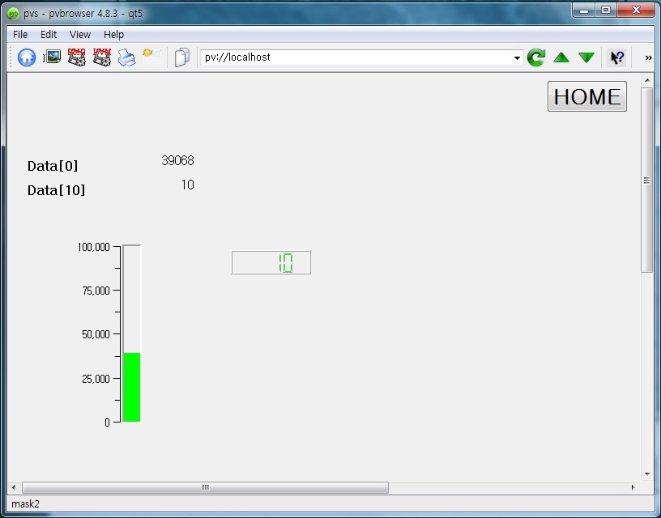Open the pv://localhost address dropdown
The image size is (661, 518).
[516, 57]
